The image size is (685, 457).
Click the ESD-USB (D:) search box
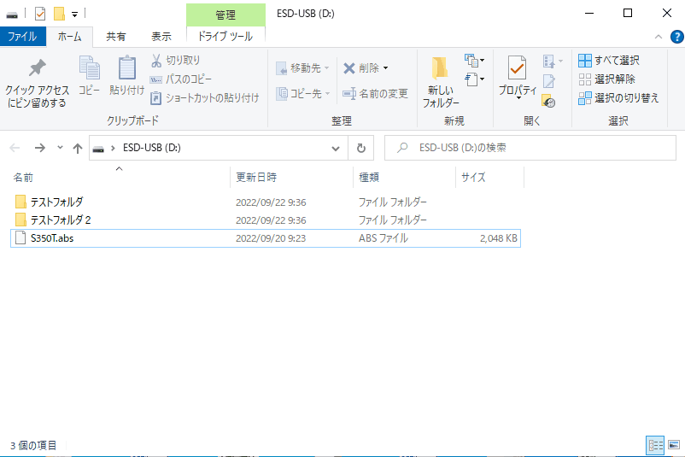(x=530, y=148)
